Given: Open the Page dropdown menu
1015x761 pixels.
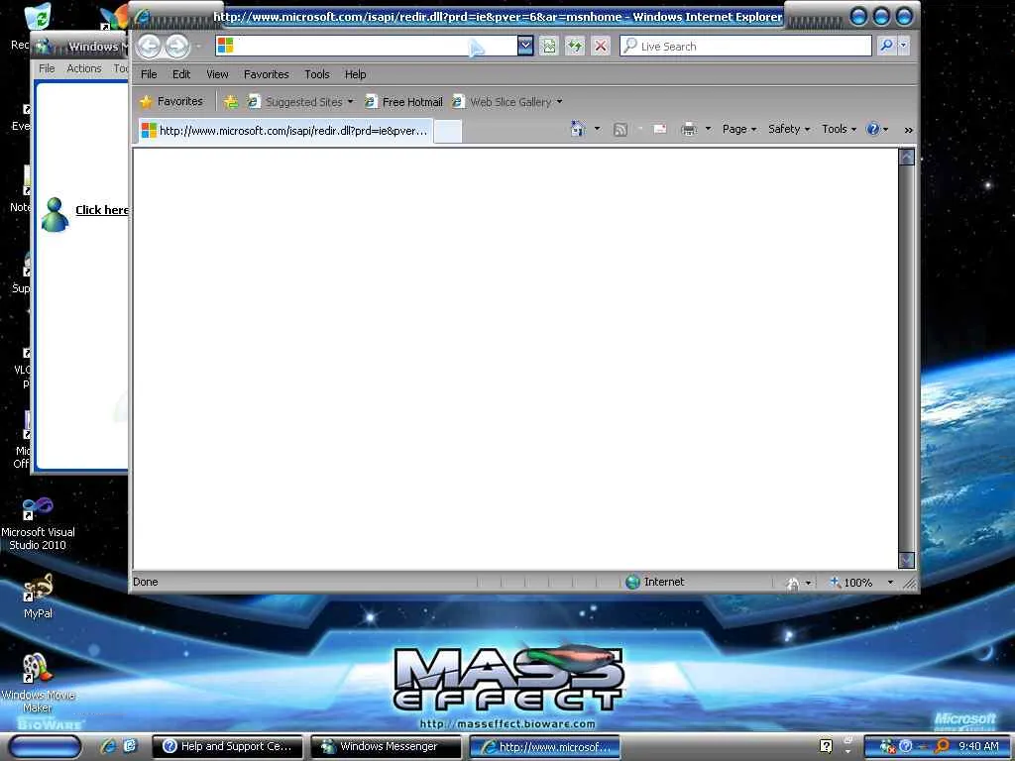Looking at the screenshot, I should [739, 130].
